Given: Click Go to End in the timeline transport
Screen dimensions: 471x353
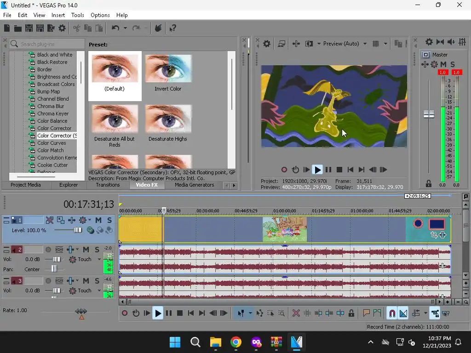Looking at the screenshot, I should (x=202, y=313).
